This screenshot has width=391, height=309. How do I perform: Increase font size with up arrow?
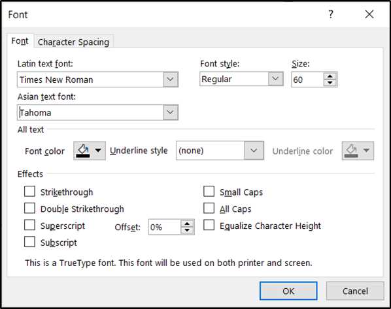coord(330,76)
